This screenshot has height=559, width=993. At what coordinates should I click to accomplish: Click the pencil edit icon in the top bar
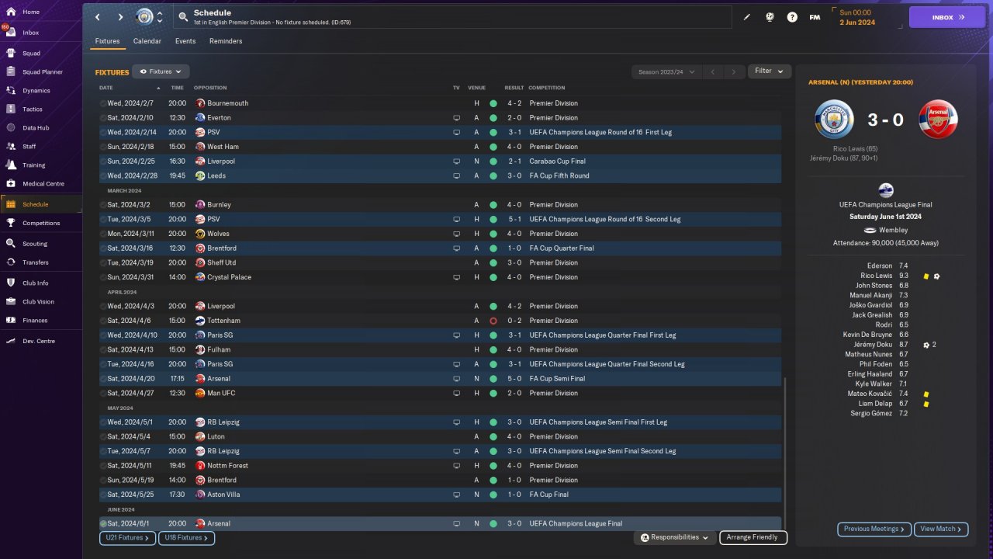(747, 17)
